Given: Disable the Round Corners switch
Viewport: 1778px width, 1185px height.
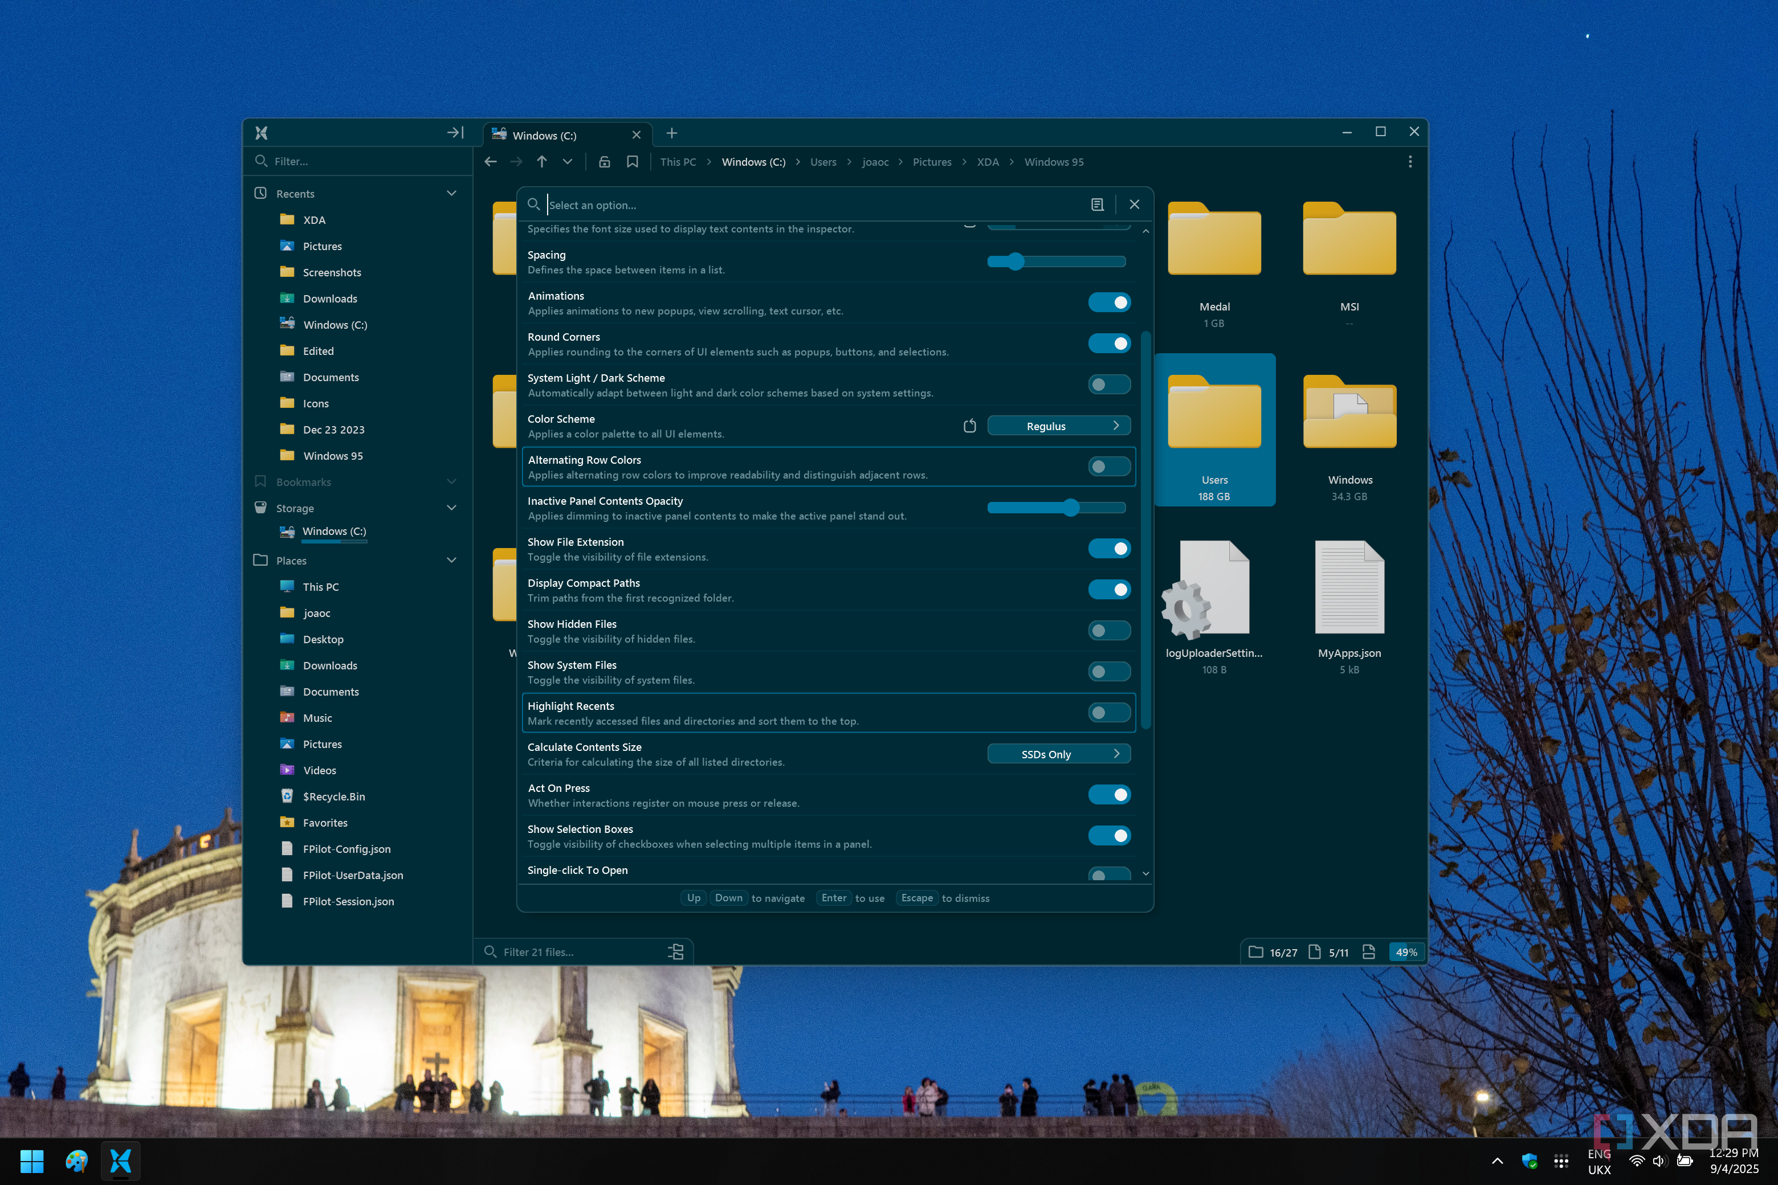Looking at the screenshot, I should pos(1109,344).
